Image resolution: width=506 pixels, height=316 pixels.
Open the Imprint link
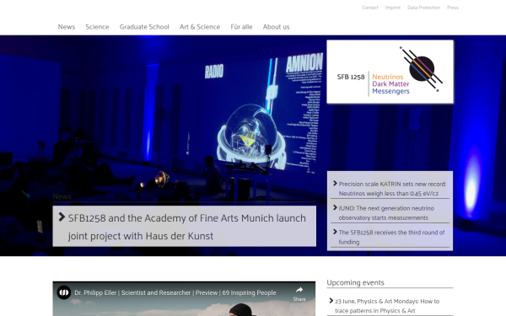click(x=393, y=8)
